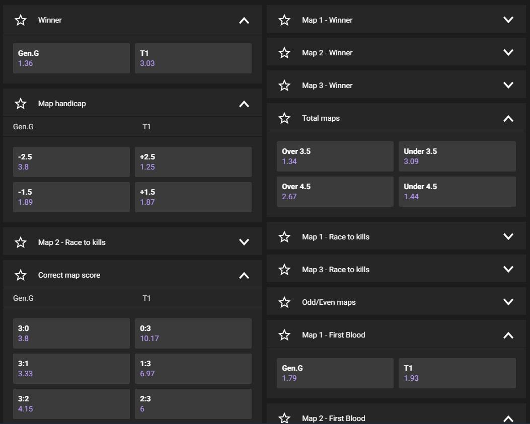Star the Map handicap market

coord(21,104)
